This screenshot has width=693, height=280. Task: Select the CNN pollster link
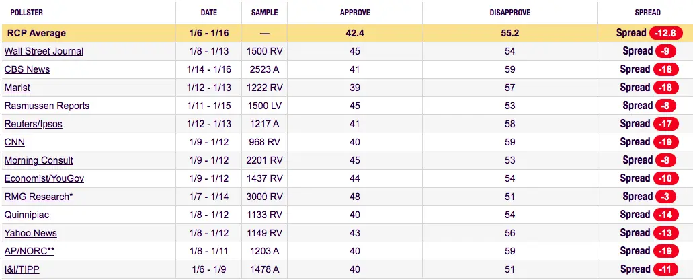pyautogui.click(x=15, y=142)
